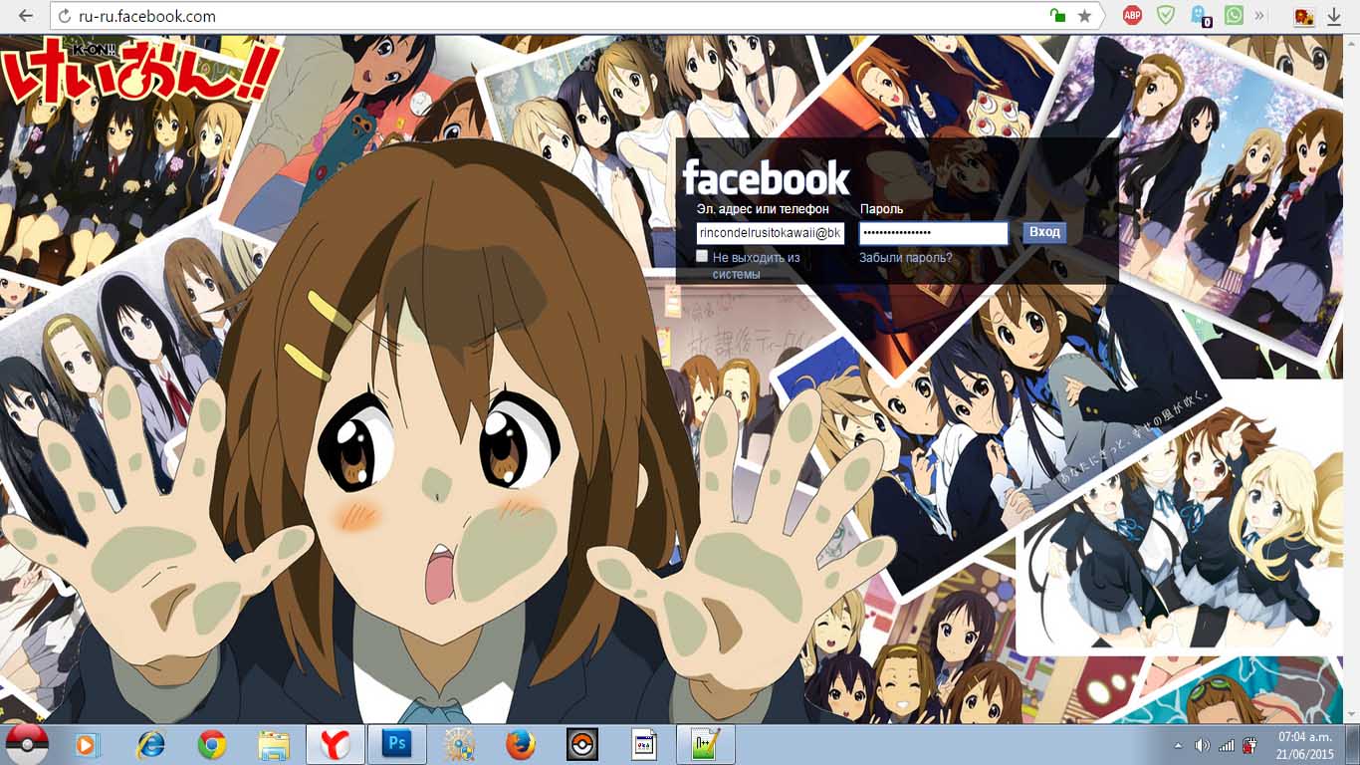Open the green shield Adguard extension
This screenshot has width=1360, height=765.
tap(1166, 16)
